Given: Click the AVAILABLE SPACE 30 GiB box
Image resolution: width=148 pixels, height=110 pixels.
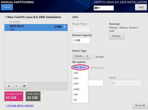Looking at the screenshot, I should [x=14, y=96].
